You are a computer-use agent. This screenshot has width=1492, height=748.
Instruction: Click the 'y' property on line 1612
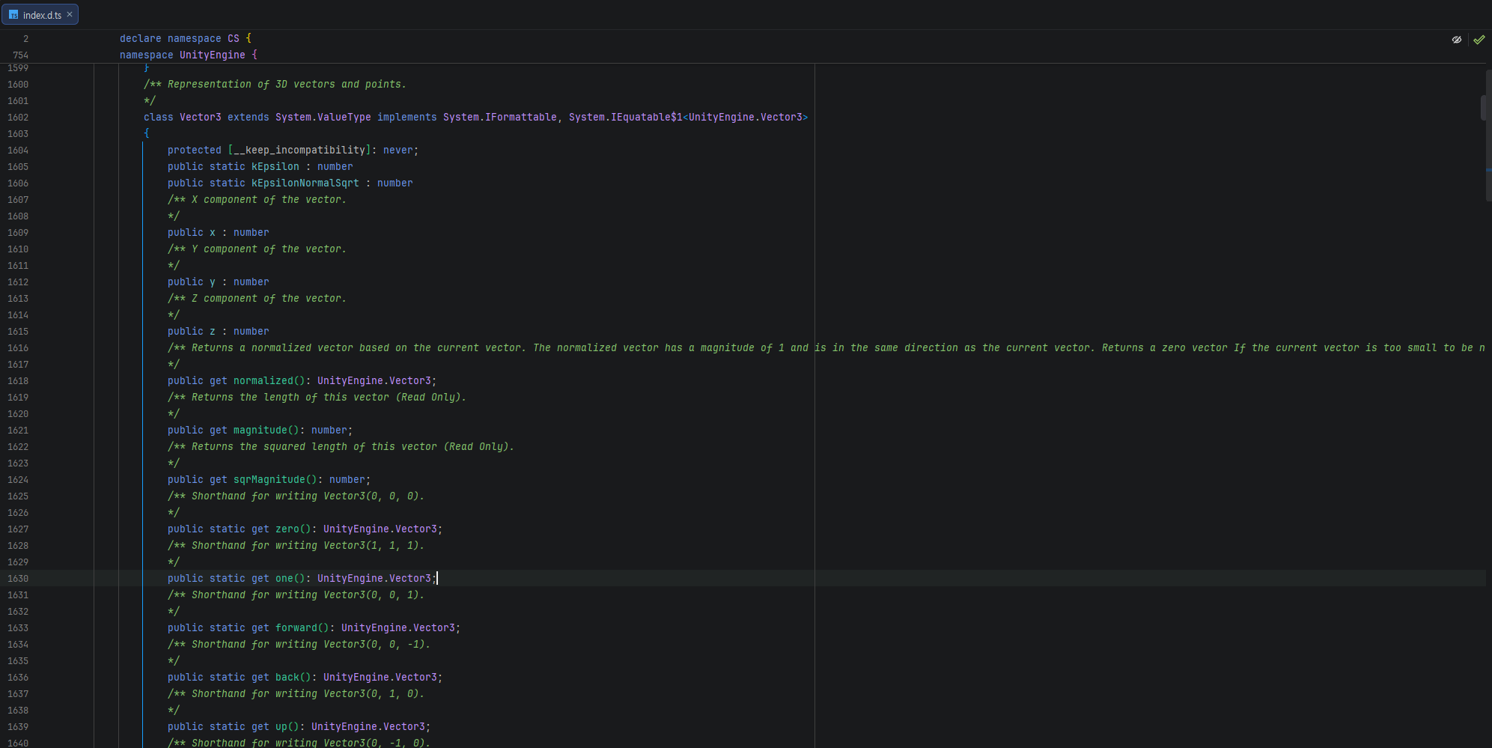213,282
